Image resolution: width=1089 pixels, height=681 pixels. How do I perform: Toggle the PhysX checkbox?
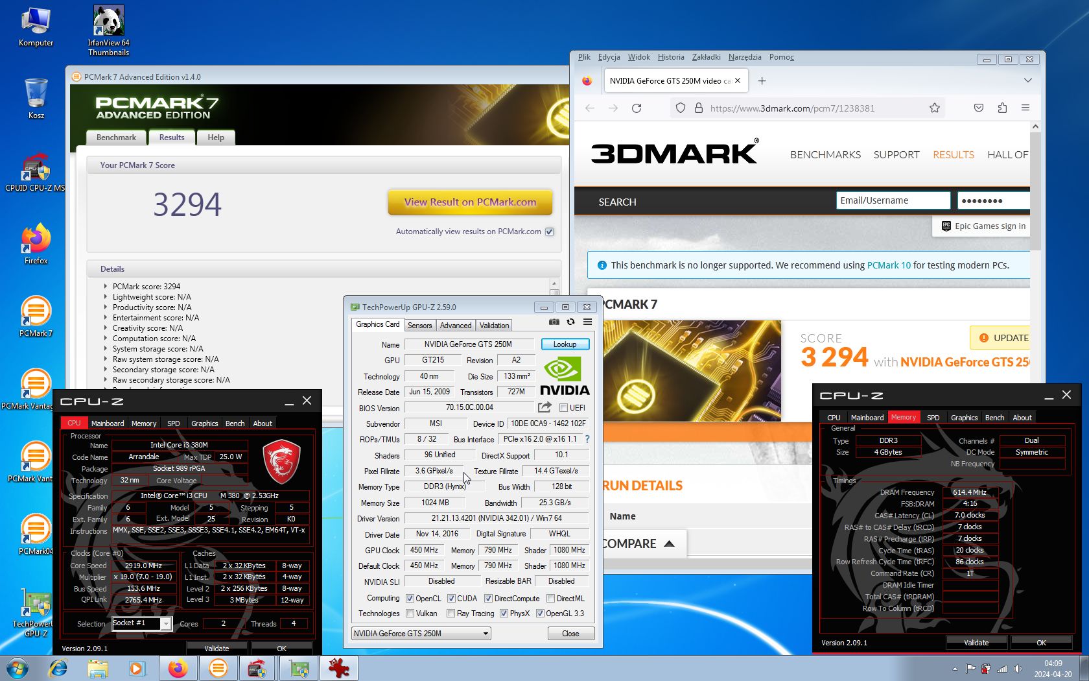coord(504,614)
